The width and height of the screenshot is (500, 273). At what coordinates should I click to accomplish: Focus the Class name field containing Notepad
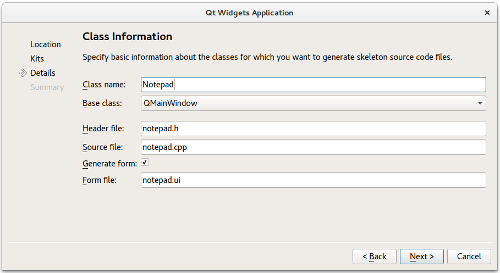click(x=313, y=85)
